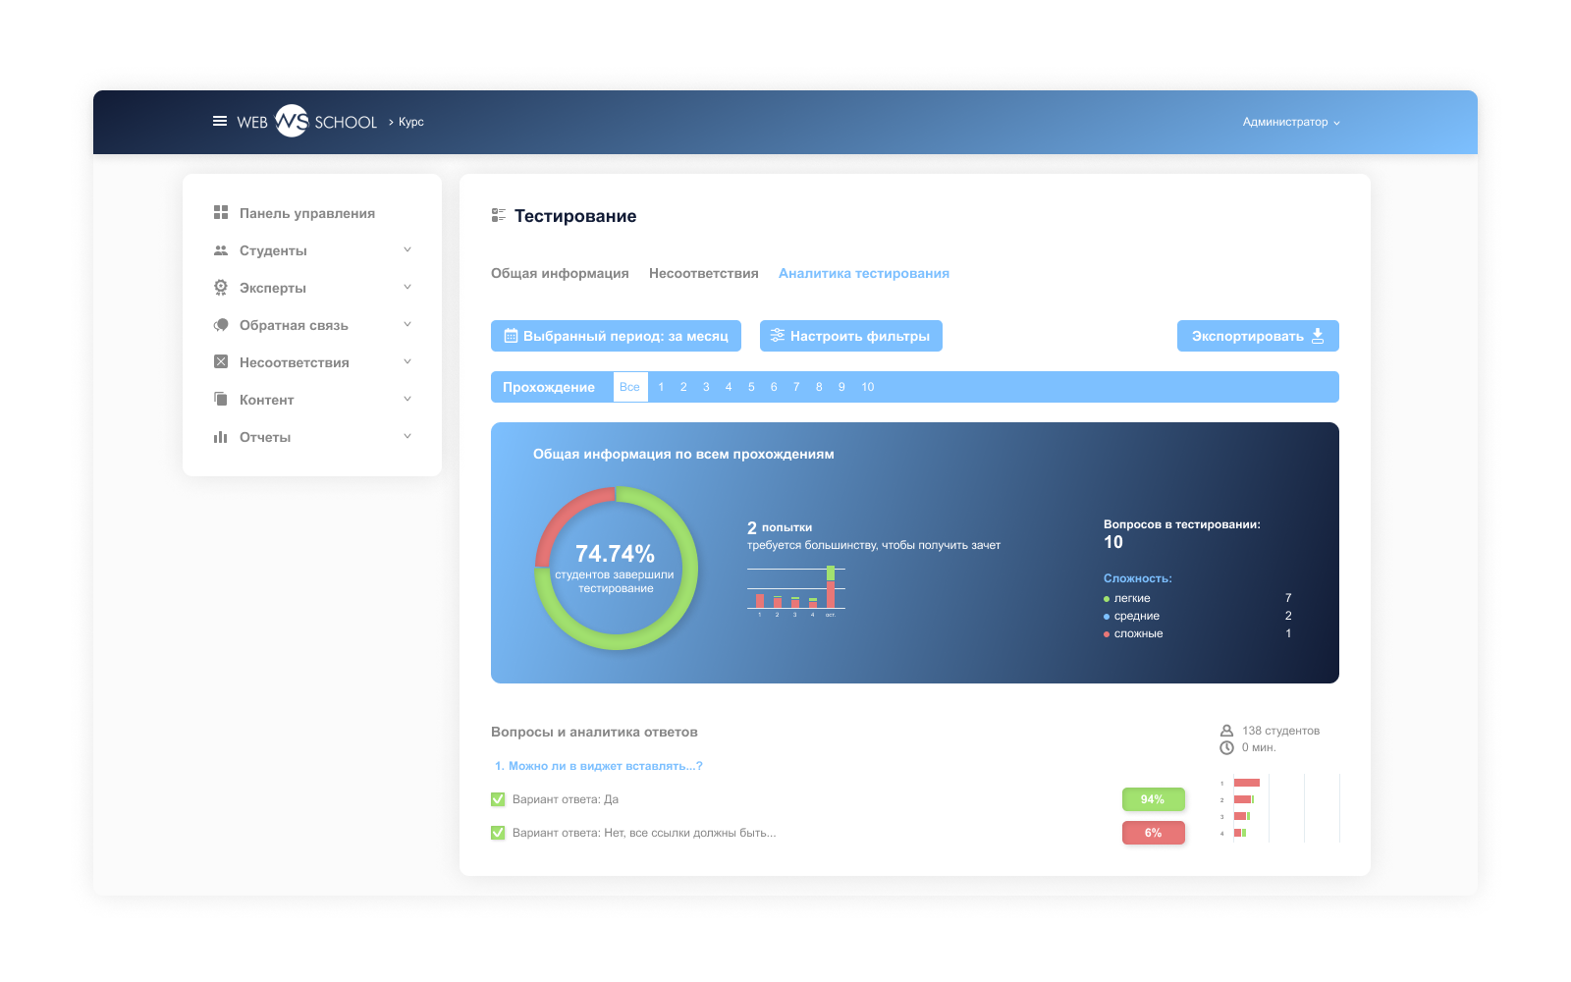Select Аналитика тестирования tab
The height and width of the screenshot is (982, 1571).
tap(864, 273)
